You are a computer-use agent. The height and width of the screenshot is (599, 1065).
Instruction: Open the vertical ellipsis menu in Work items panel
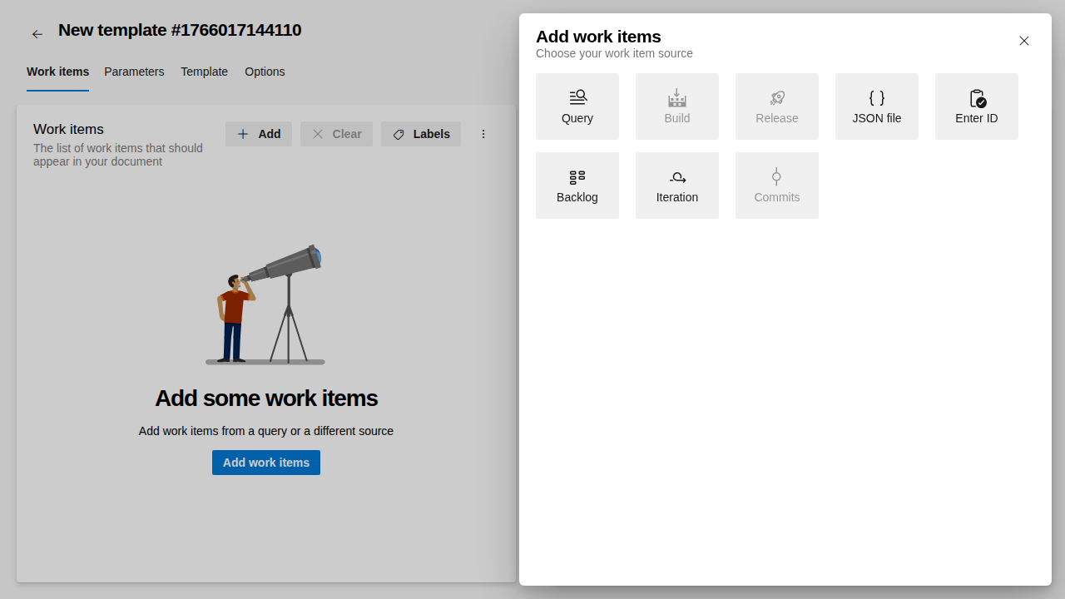483,134
